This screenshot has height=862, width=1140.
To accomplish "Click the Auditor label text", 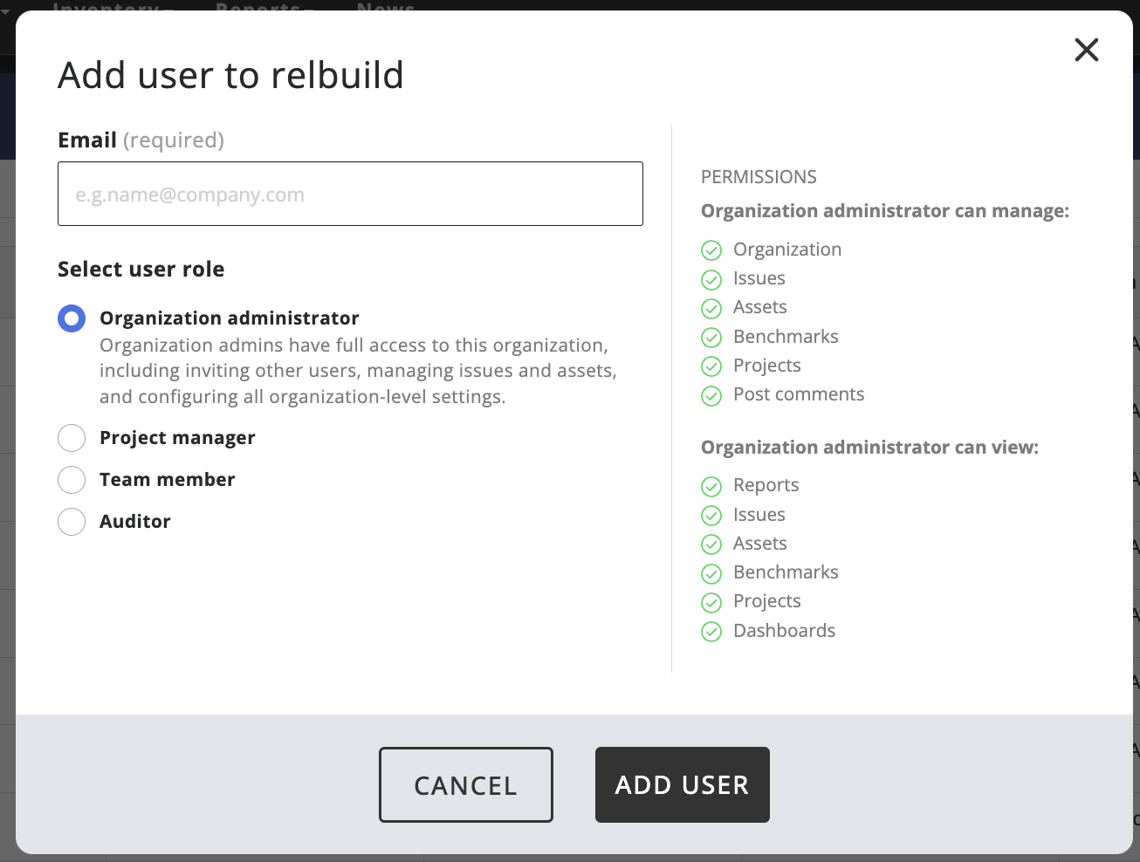I will 135,522.
